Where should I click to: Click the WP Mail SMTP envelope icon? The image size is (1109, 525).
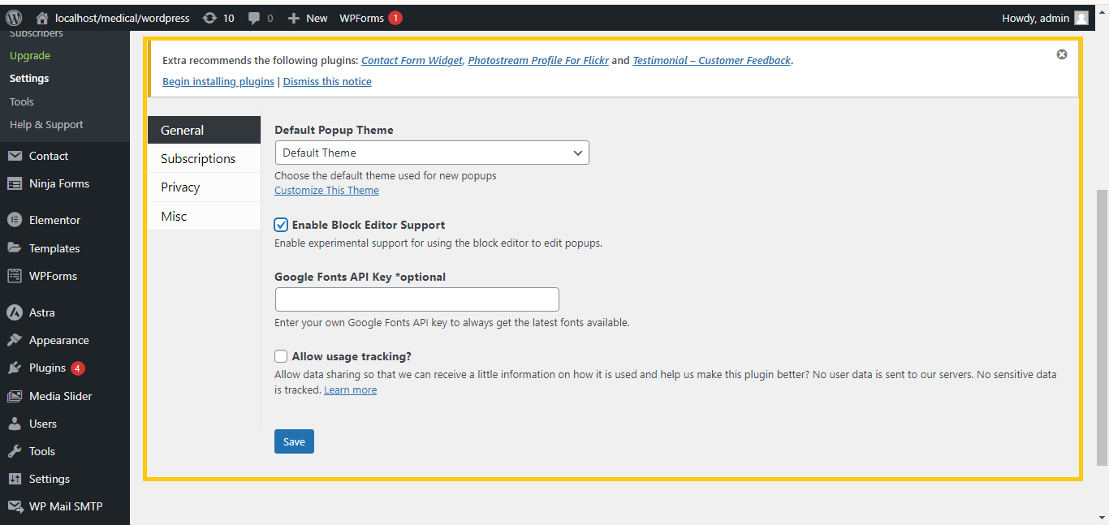tap(15, 506)
